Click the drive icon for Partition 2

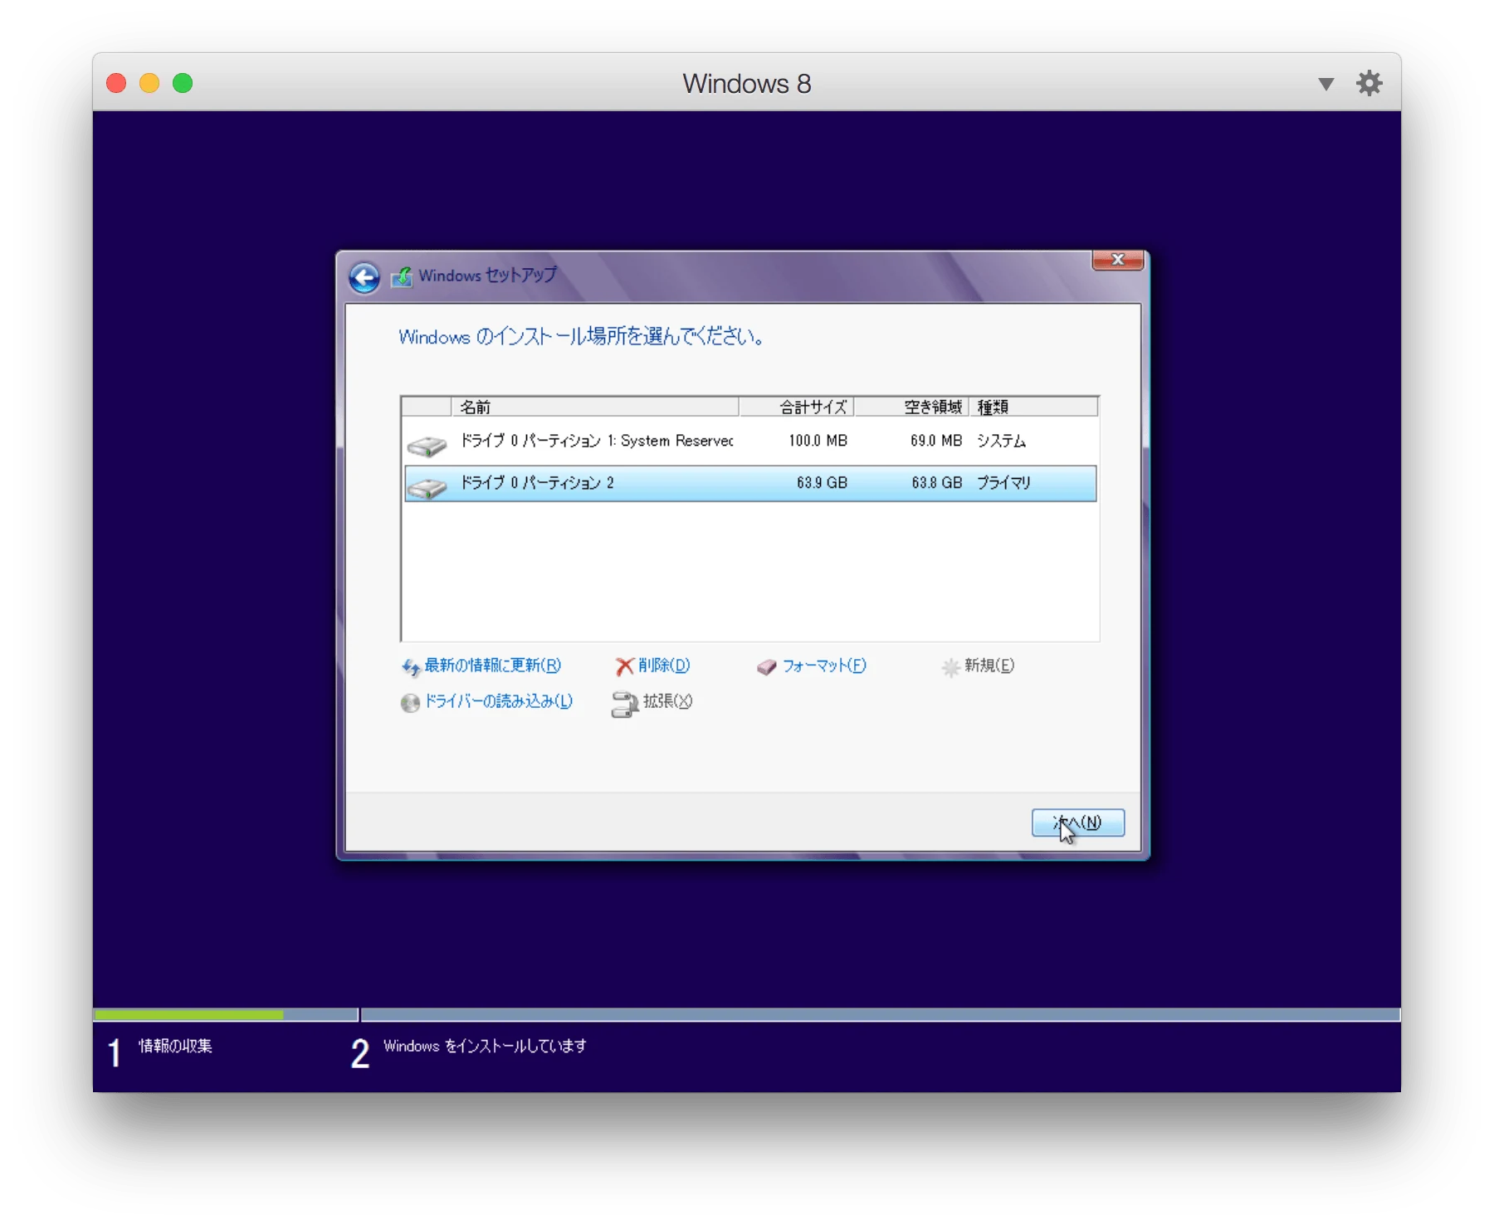tap(427, 488)
